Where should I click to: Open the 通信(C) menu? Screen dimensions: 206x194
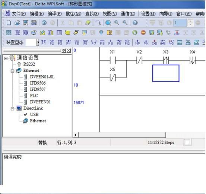tap(128, 14)
